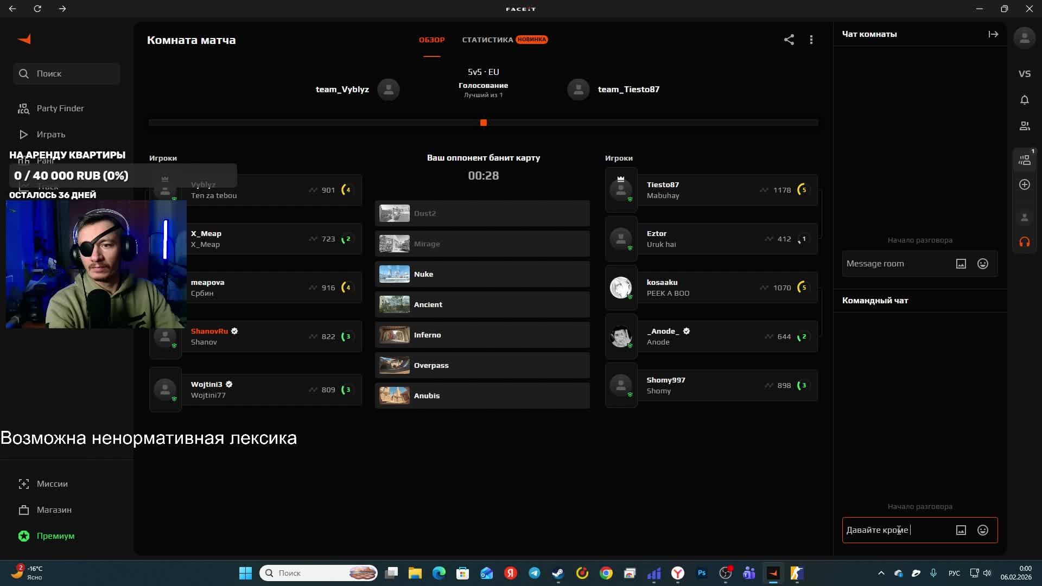Open Party Finder in left menu
This screenshot has height=586, width=1042.
pos(60,109)
